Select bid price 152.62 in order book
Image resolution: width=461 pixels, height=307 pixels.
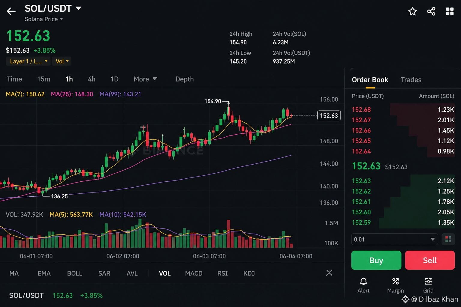coord(361,191)
